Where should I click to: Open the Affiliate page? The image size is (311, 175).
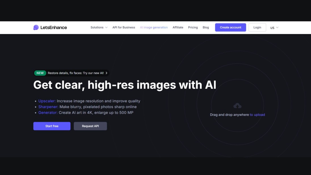(x=178, y=27)
